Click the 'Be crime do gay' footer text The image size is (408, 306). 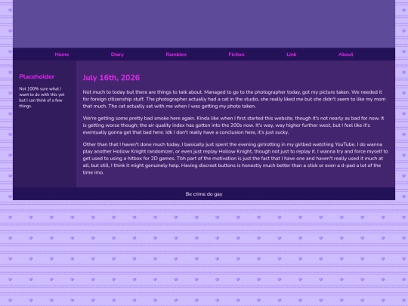pyautogui.click(x=204, y=194)
